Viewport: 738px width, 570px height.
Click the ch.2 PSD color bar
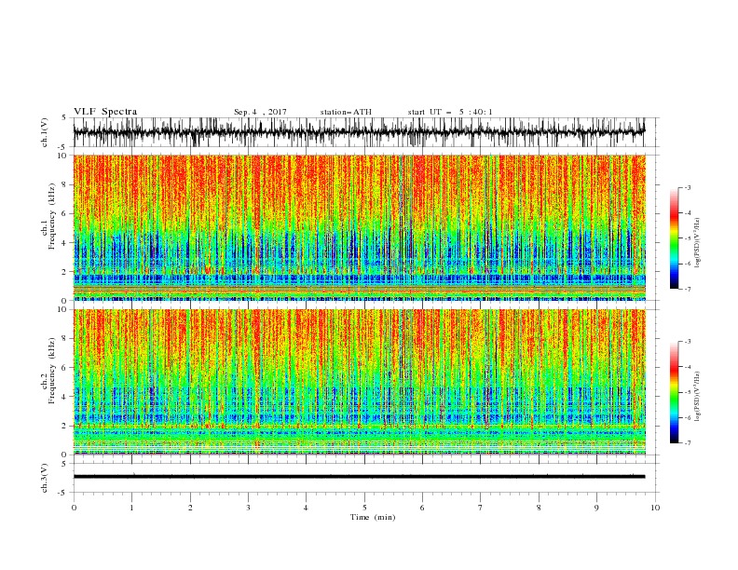674,392
